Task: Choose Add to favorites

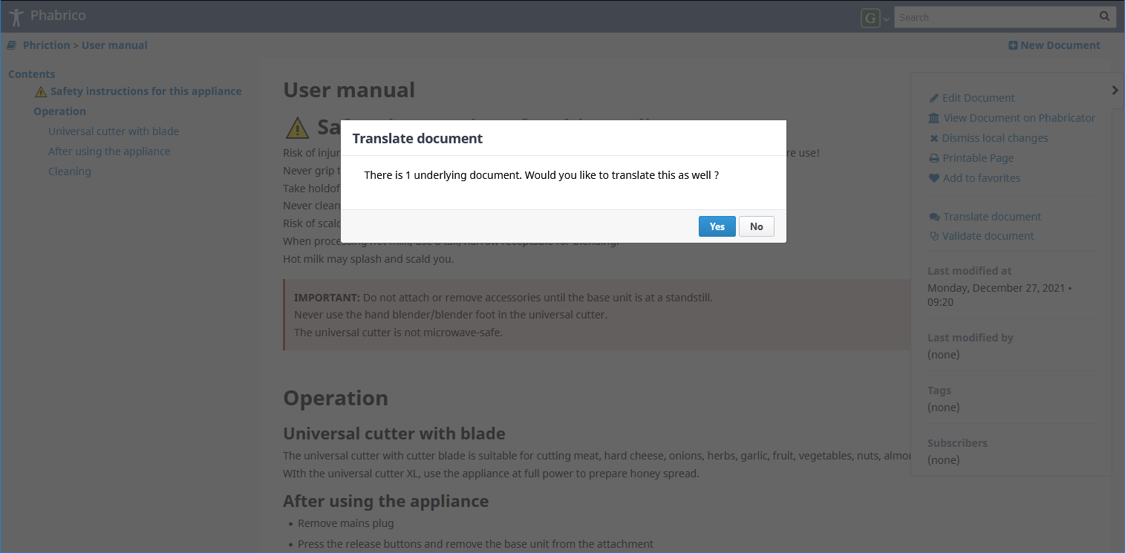Action: [x=982, y=178]
